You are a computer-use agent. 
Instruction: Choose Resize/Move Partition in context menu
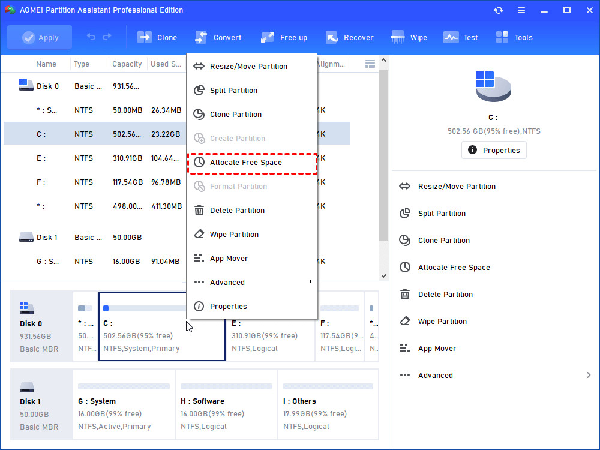252,66
